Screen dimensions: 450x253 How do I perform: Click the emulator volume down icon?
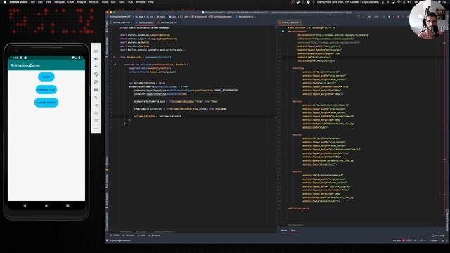coord(96,67)
